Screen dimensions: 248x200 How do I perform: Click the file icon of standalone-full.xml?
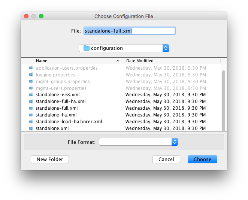coord(31,108)
